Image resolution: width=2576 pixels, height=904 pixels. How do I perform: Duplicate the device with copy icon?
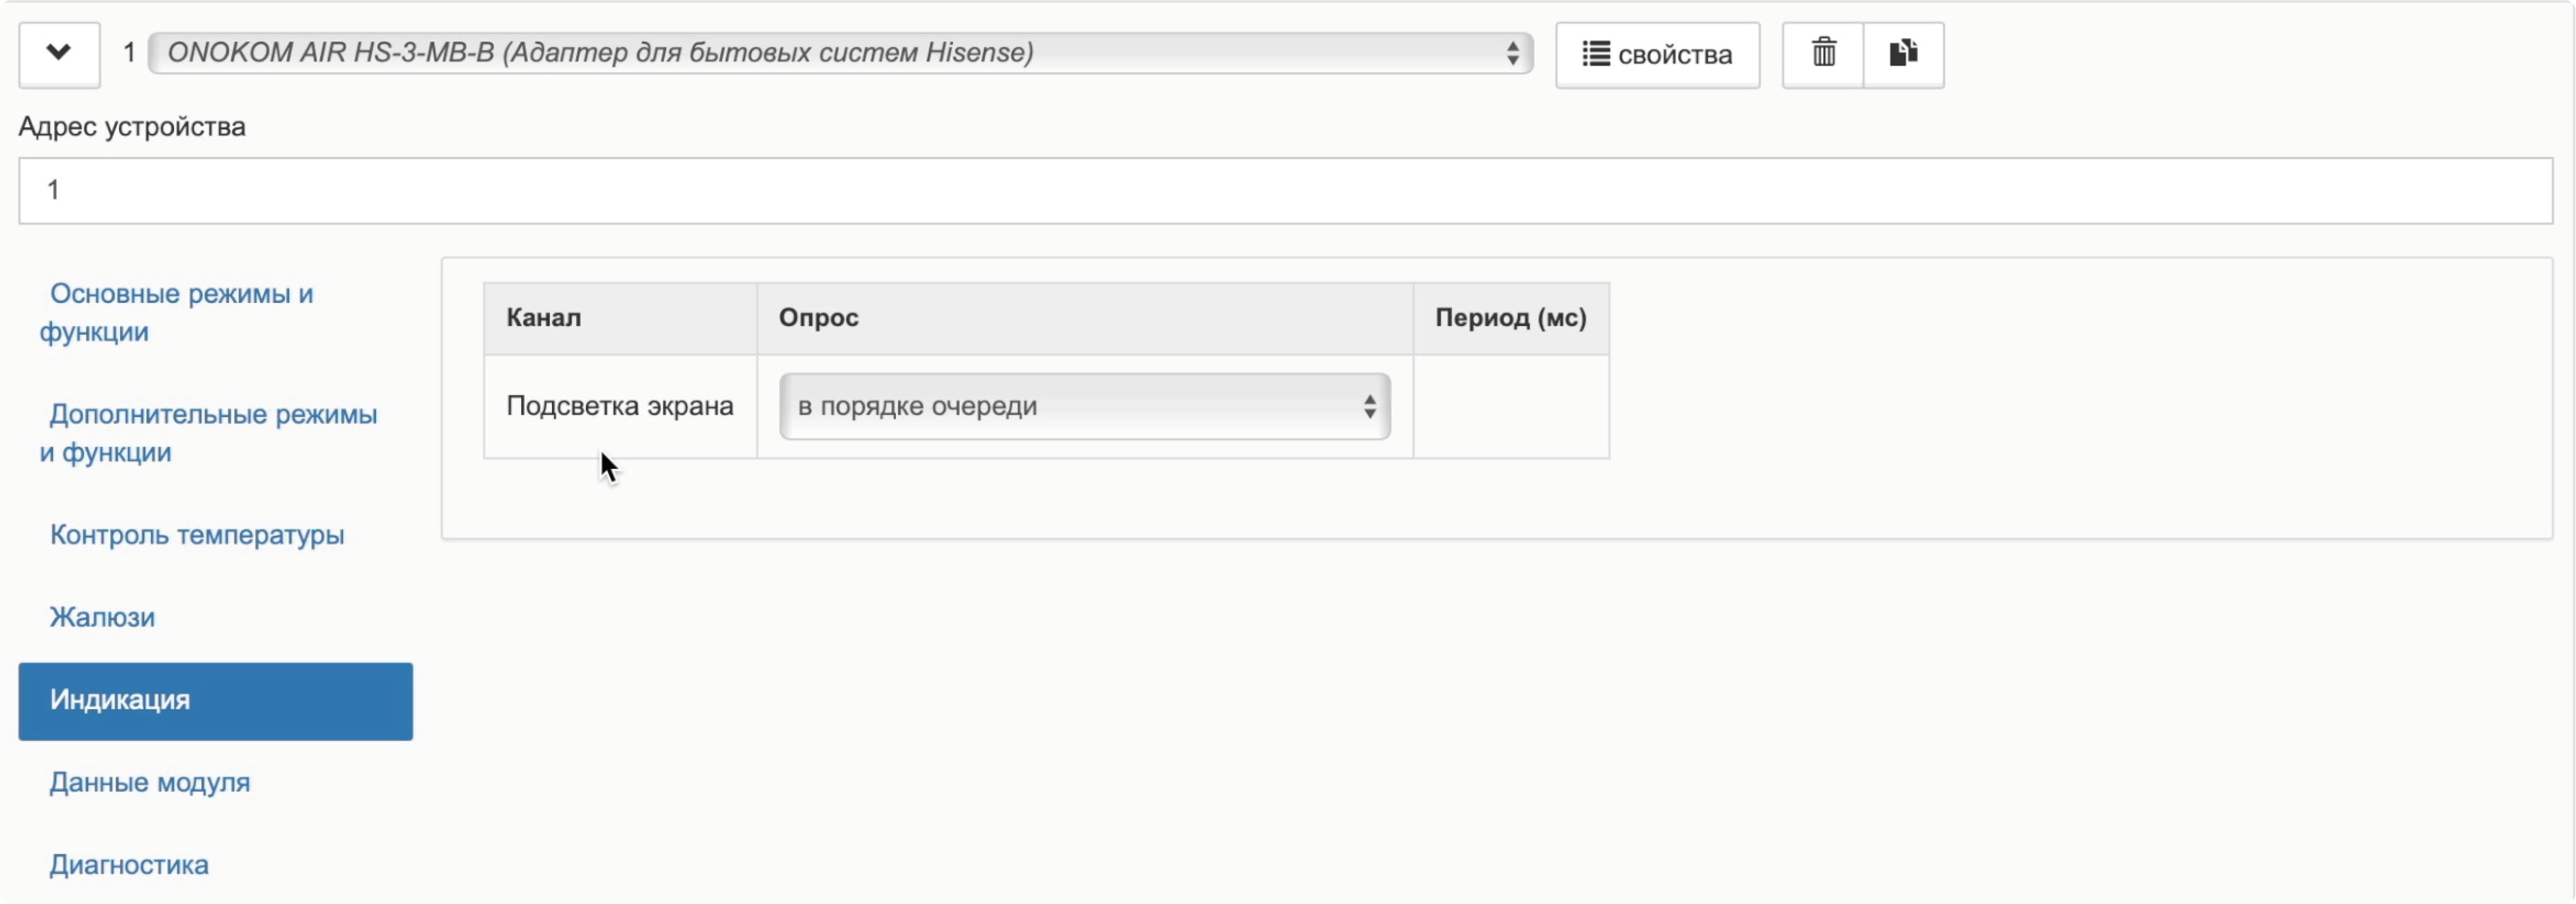coord(1903,54)
